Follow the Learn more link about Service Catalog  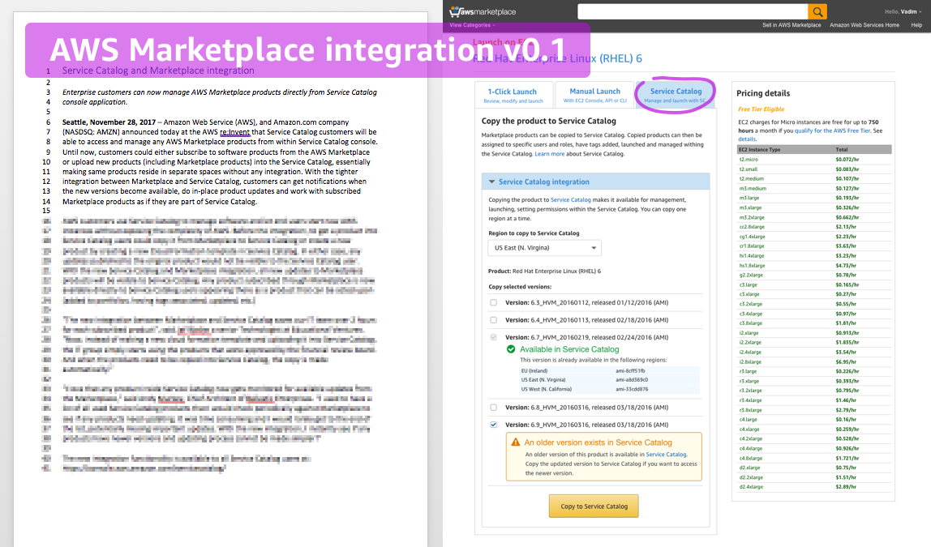pyautogui.click(x=550, y=154)
